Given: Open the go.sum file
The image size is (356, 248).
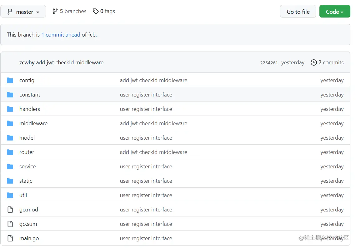Looking at the screenshot, I should 28,224.
